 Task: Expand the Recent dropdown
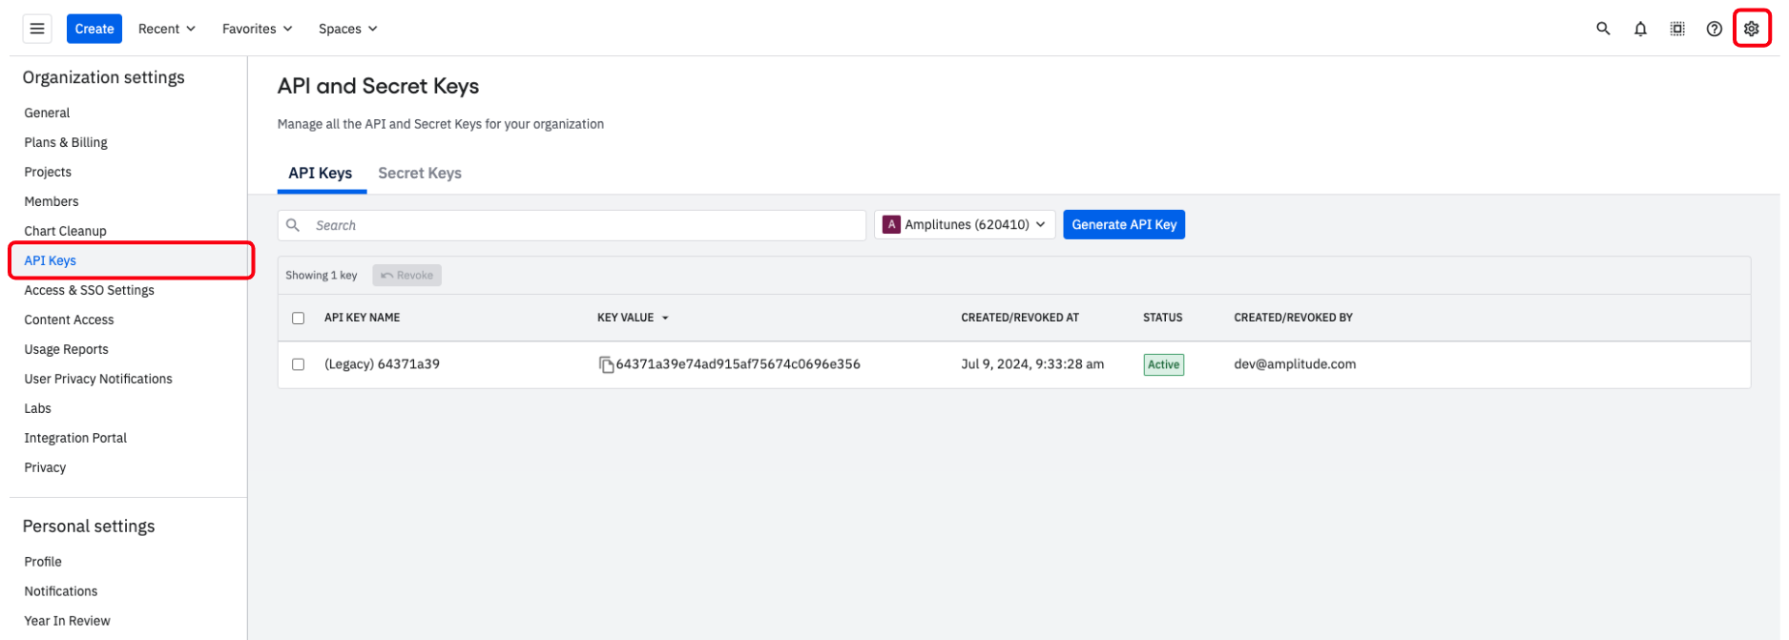point(167,29)
